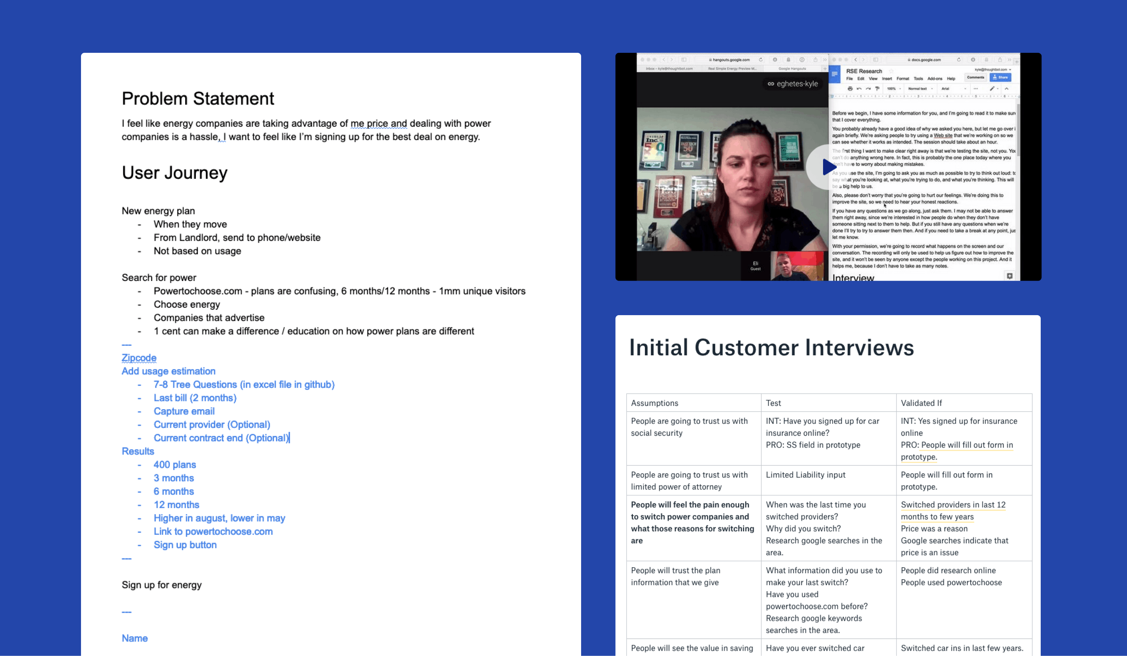Open the Arial font dropdown
Image resolution: width=1127 pixels, height=656 pixels.
click(954, 89)
